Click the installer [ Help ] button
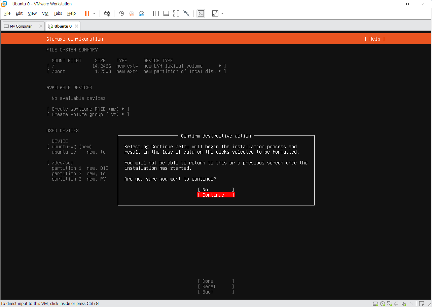 pos(375,39)
